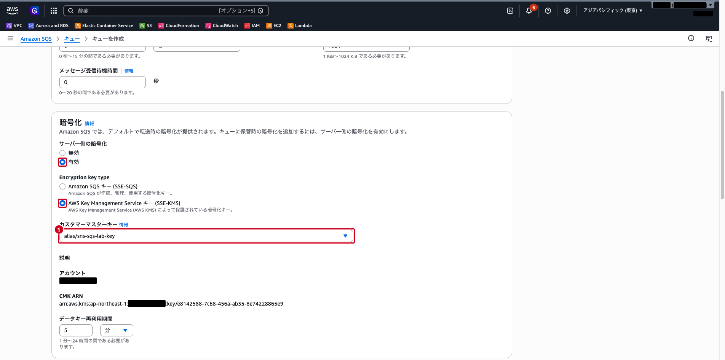Open the settings gear icon
Image resolution: width=725 pixels, height=360 pixels.
coord(567,11)
